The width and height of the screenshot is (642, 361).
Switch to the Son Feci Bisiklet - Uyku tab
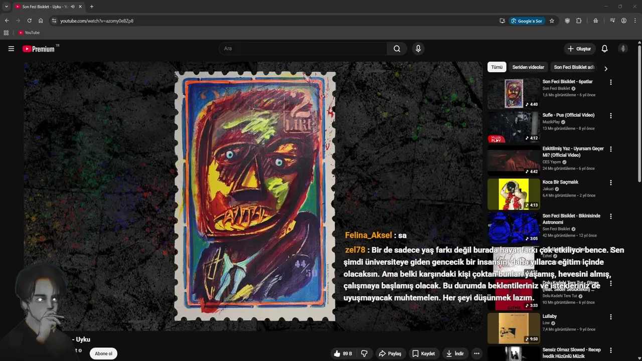[x=44, y=7]
